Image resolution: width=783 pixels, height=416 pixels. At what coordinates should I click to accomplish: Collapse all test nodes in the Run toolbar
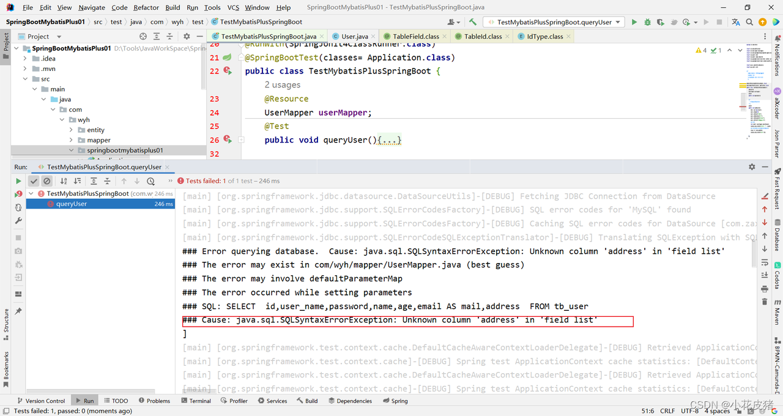pos(107,181)
